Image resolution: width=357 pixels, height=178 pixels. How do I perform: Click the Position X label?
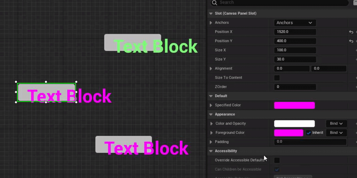click(x=223, y=32)
